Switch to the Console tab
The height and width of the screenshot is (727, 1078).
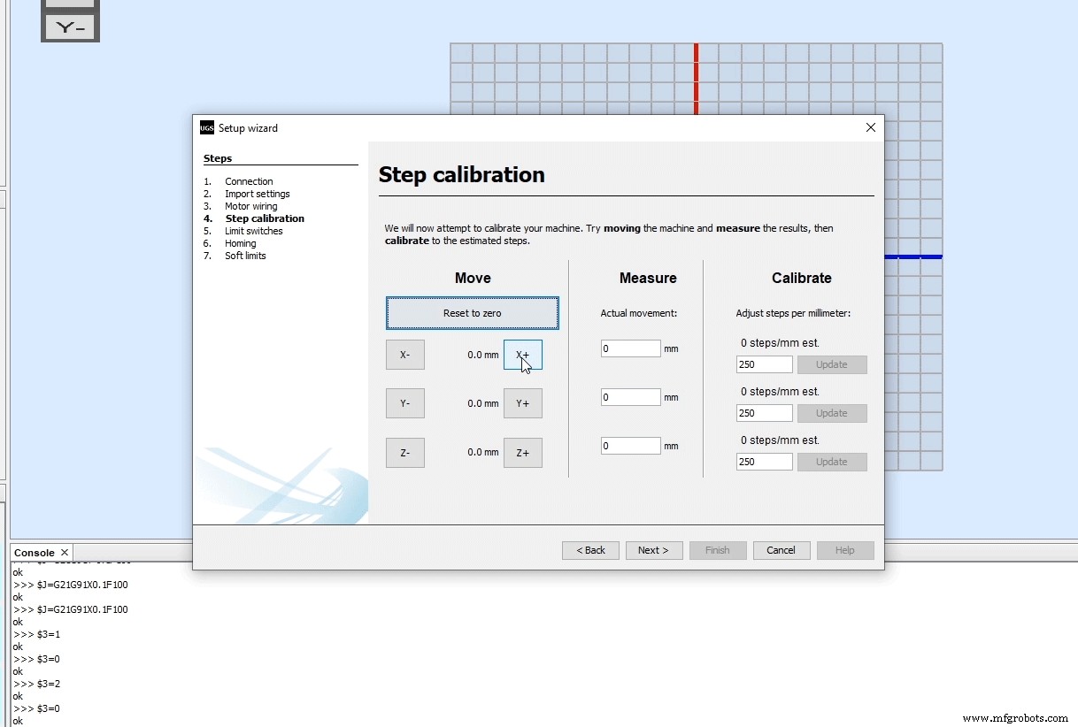(34, 552)
